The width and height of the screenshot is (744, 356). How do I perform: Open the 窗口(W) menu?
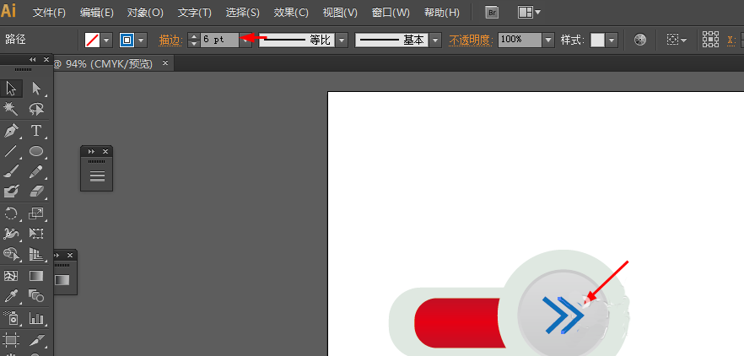click(x=391, y=13)
